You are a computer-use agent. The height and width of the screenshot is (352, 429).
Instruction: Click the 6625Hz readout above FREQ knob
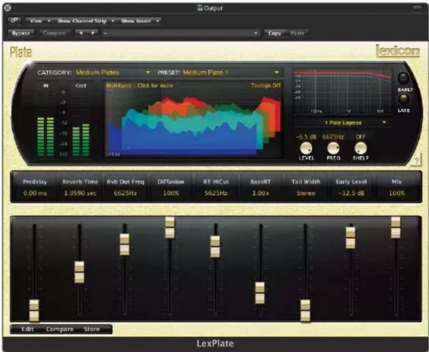click(333, 136)
